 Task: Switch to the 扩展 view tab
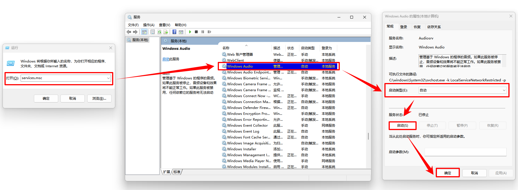pyautogui.click(x=167, y=172)
